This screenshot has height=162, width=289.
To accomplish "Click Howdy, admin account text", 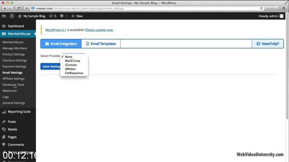I will click(x=268, y=16).
